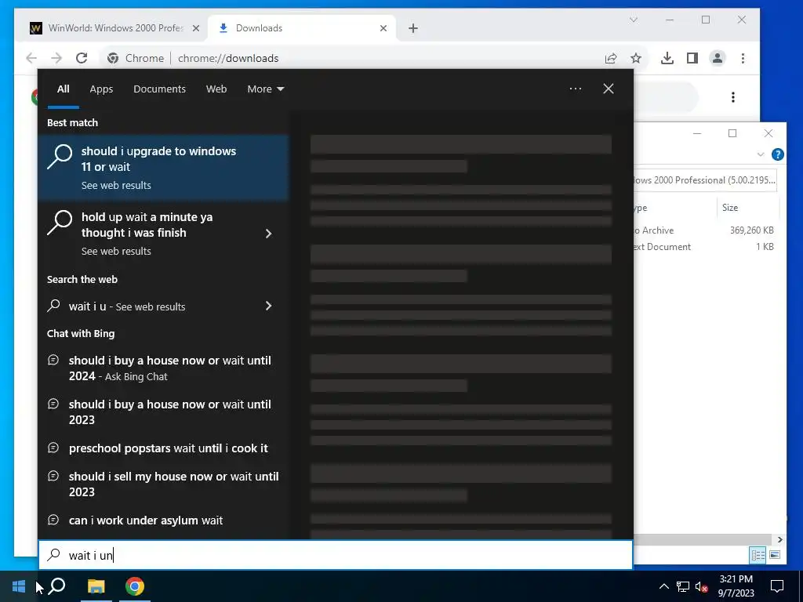Click the Windows Start button

[19, 586]
